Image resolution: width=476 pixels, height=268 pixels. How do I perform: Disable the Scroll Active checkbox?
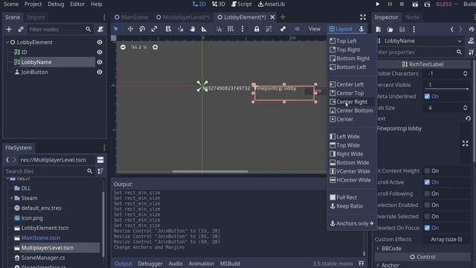click(427, 182)
